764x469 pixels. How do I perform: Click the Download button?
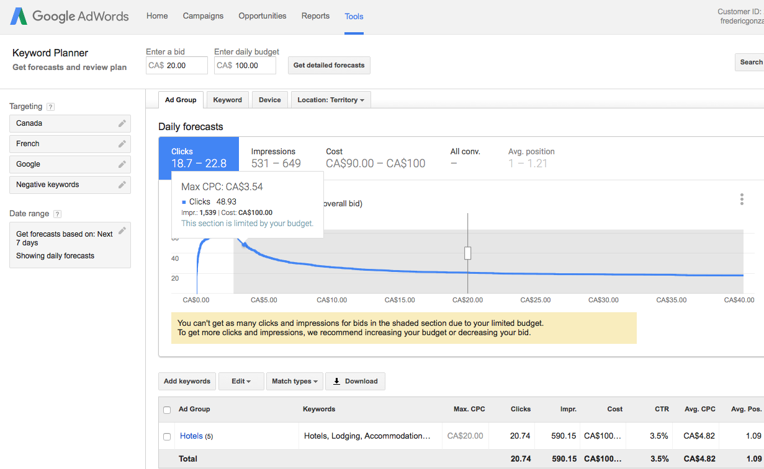tap(356, 381)
